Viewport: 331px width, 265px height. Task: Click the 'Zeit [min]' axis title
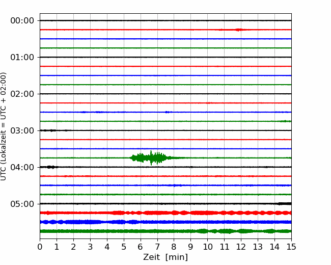click(165, 257)
